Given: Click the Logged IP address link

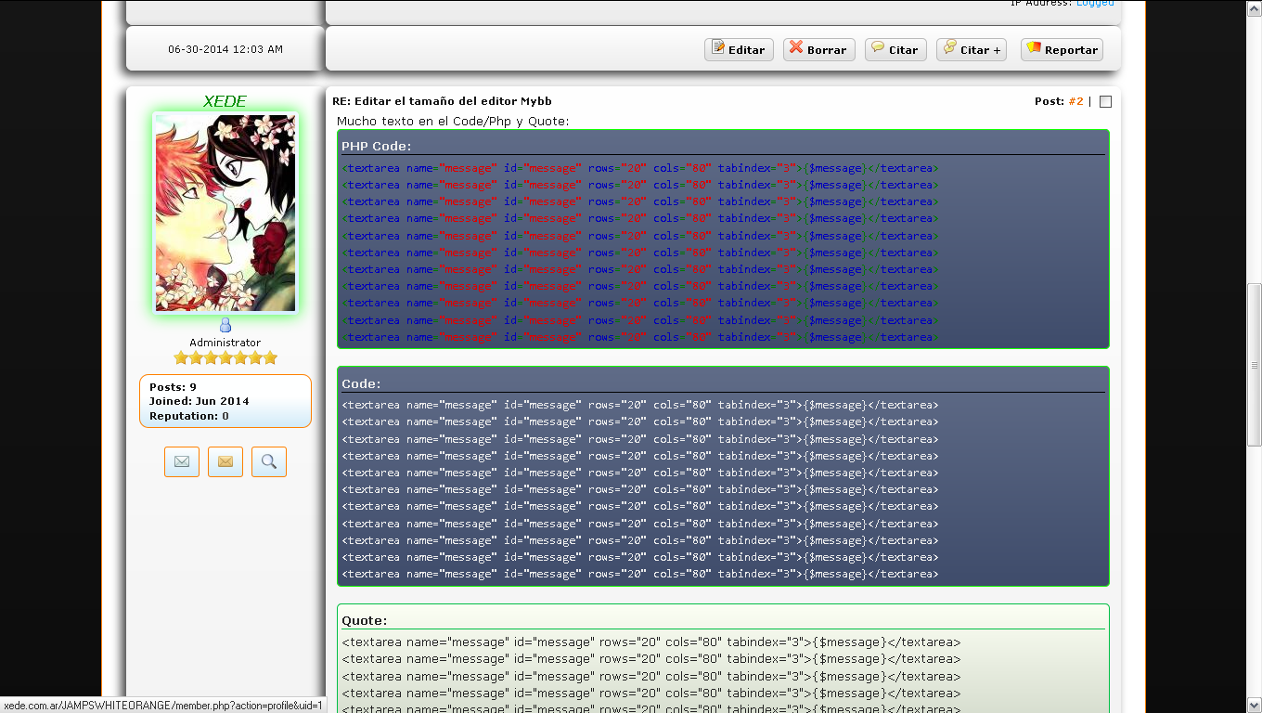Looking at the screenshot, I should pos(1095,4).
